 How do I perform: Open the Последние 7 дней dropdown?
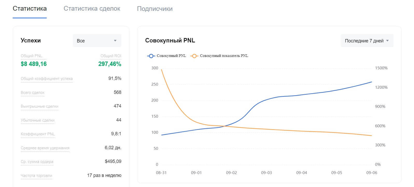(x=367, y=41)
